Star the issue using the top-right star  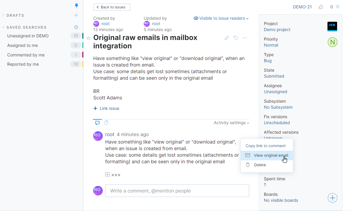[338, 7]
